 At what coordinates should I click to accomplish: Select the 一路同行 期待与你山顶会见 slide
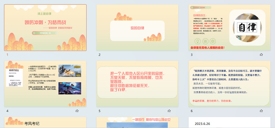137,122
